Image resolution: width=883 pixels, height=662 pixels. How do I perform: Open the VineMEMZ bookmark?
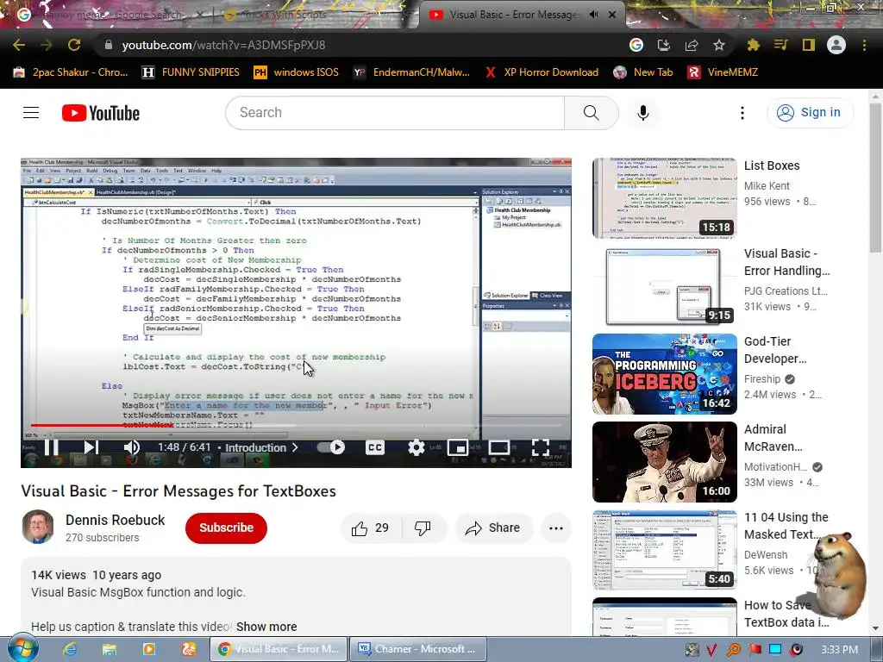723,72
